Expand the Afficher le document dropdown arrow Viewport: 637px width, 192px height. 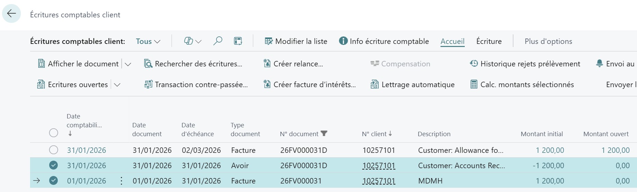click(x=128, y=64)
